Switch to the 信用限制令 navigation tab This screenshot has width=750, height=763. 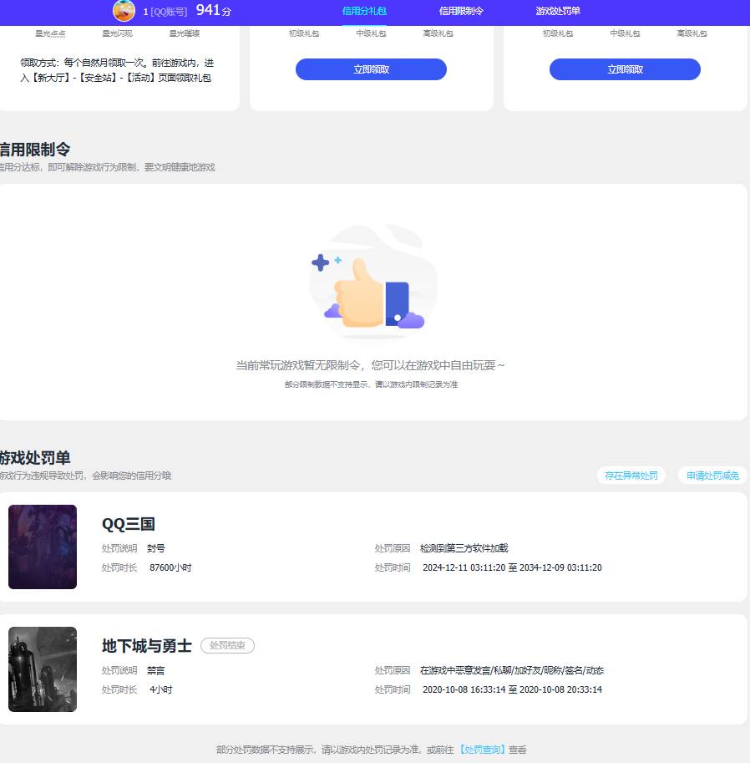tap(459, 11)
